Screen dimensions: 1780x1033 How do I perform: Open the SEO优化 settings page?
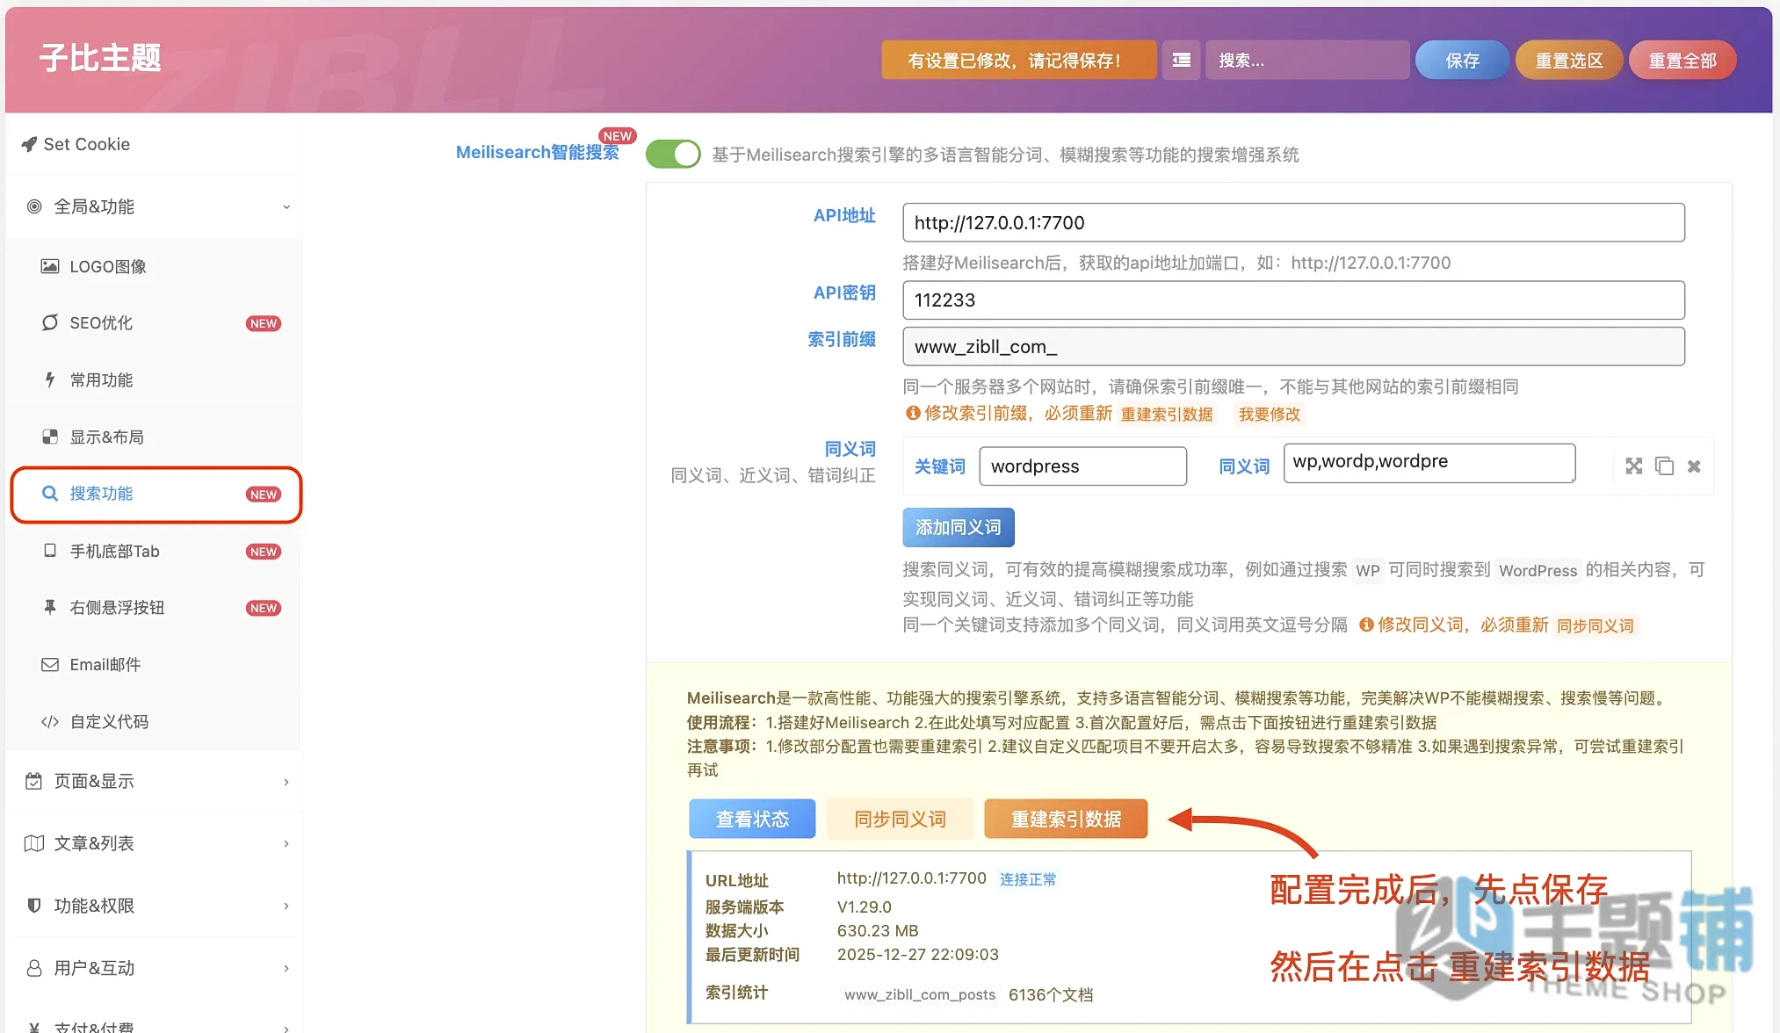155,322
